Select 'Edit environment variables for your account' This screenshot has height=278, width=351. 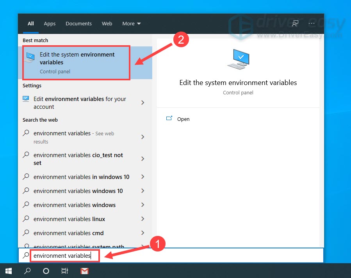[x=80, y=103]
